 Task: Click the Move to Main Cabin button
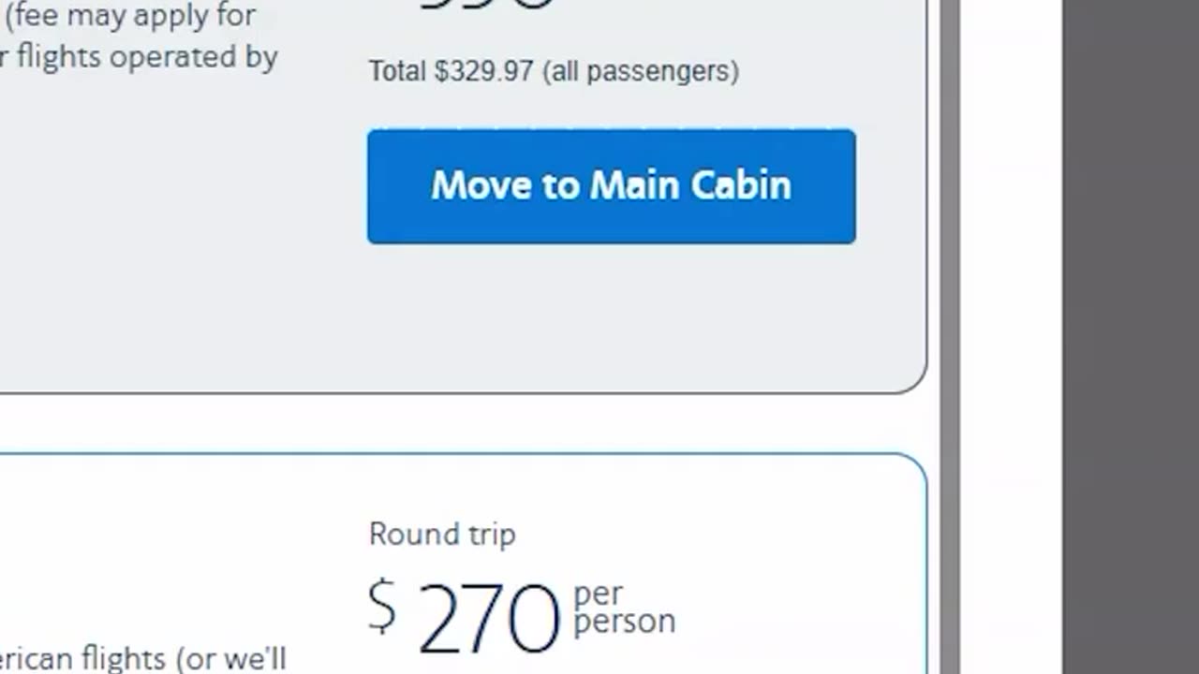(611, 186)
